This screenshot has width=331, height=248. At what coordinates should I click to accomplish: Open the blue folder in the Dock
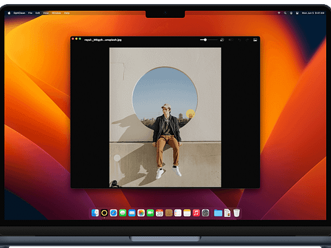pyautogui.click(x=218, y=213)
